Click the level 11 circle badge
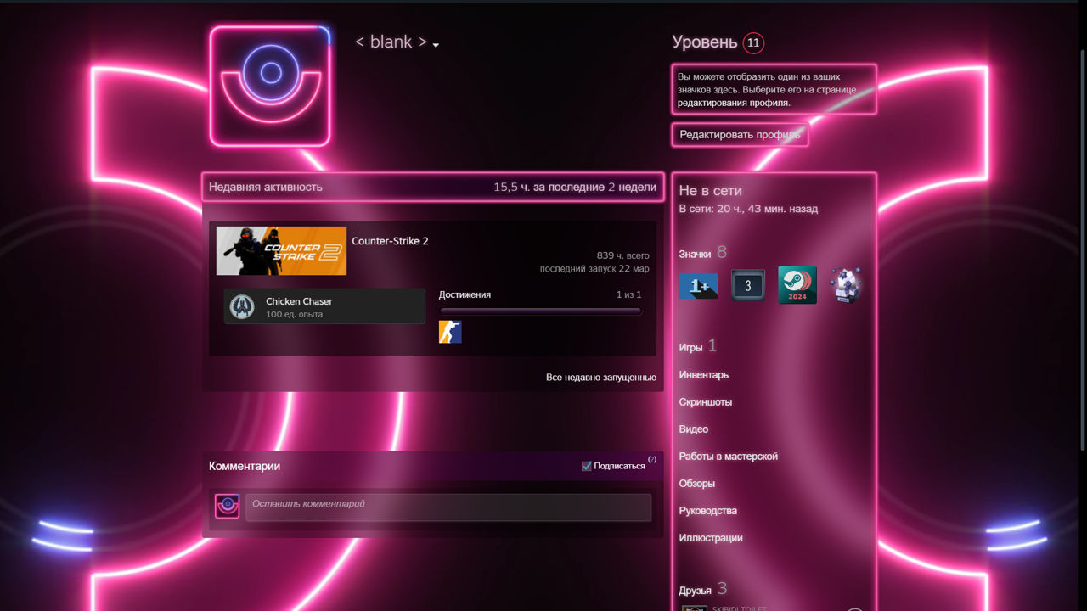1087x611 pixels. pos(753,43)
